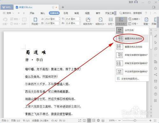
Task: Click the bottom margin 25.4 毫米 field
Action: 72,19
